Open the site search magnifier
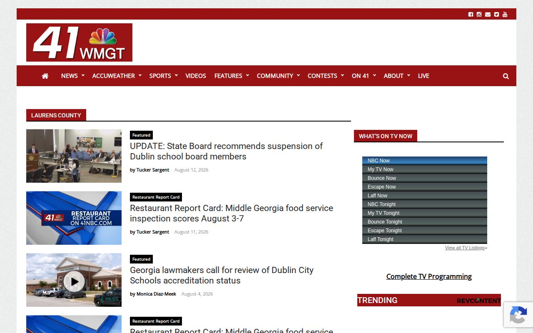533x333 pixels. (506, 76)
